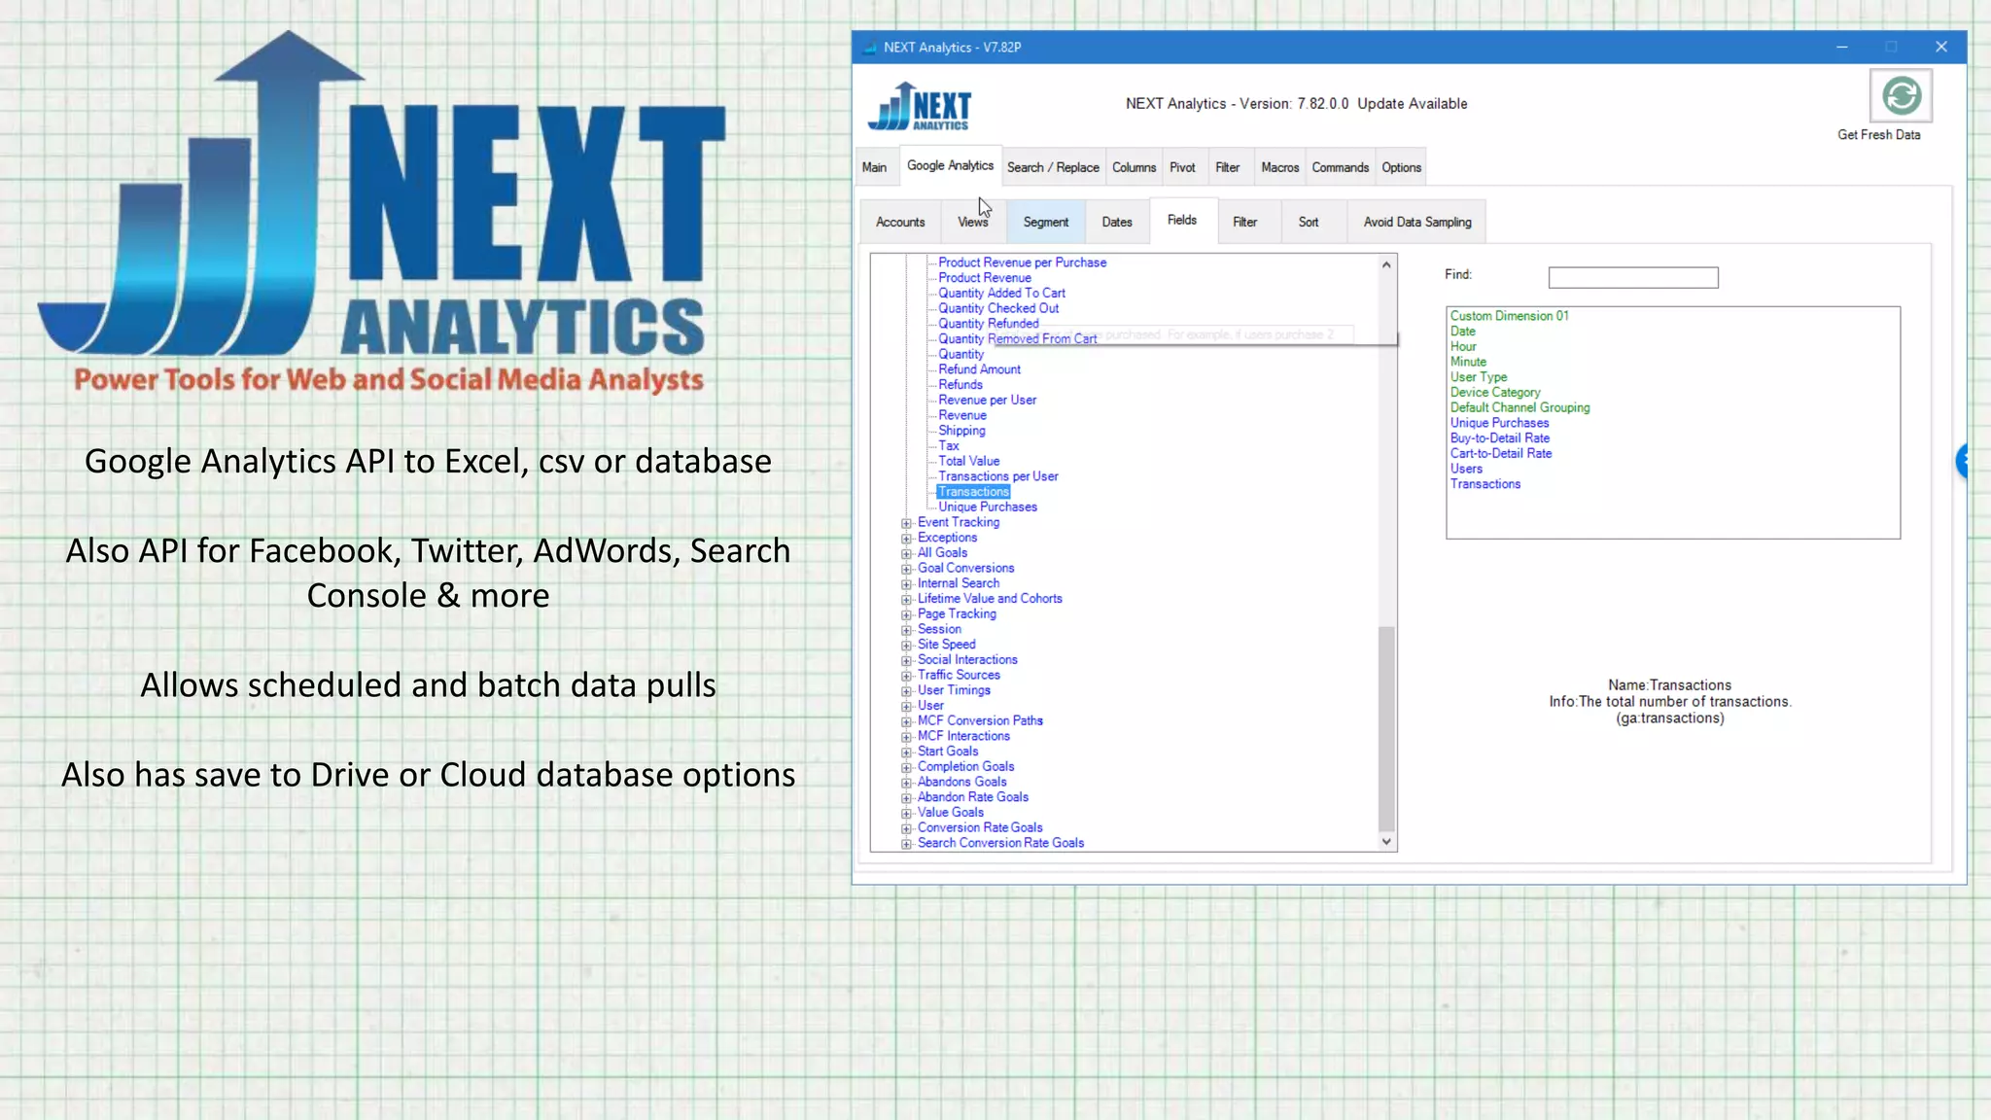
Task: Expand the Lifetime Value and Cohorts node
Action: coord(906,600)
